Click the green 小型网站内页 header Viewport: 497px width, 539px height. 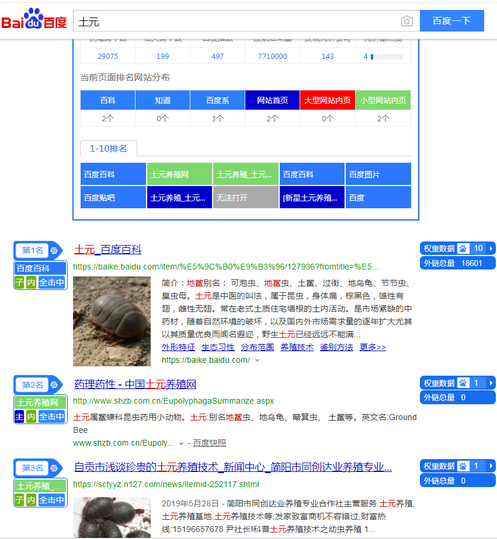coord(383,100)
